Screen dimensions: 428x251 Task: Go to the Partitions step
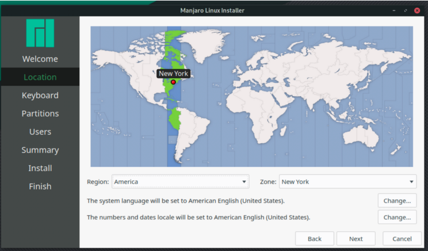[40, 113]
